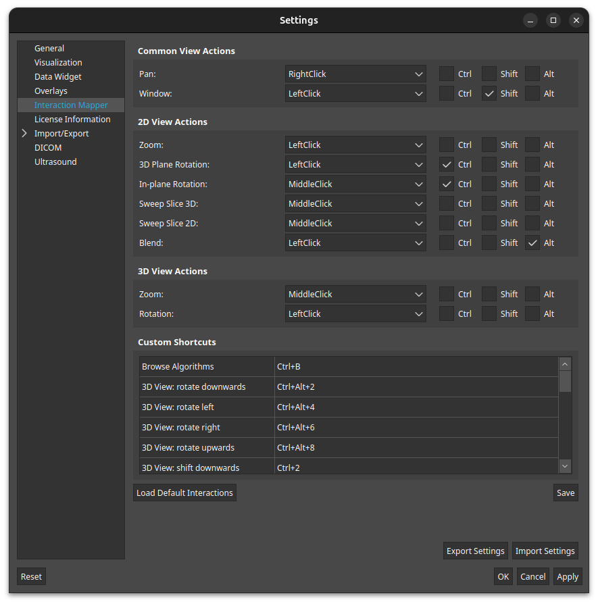Cancel the Settings dialog
The height and width of the screenshot is (604, 598).
coord(533,577)
